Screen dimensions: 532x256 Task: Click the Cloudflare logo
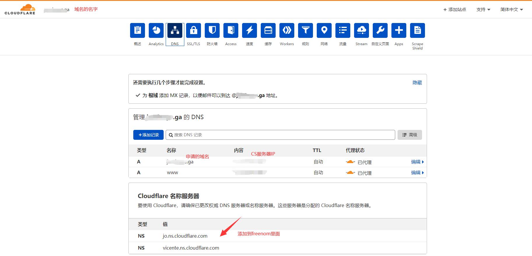click(20, 9)
